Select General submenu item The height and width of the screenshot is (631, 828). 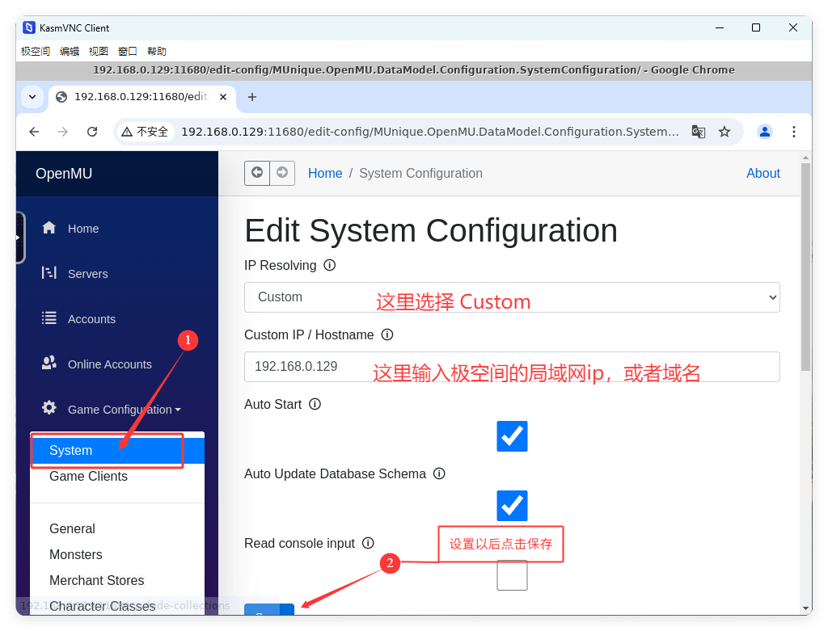coord(117,528)
